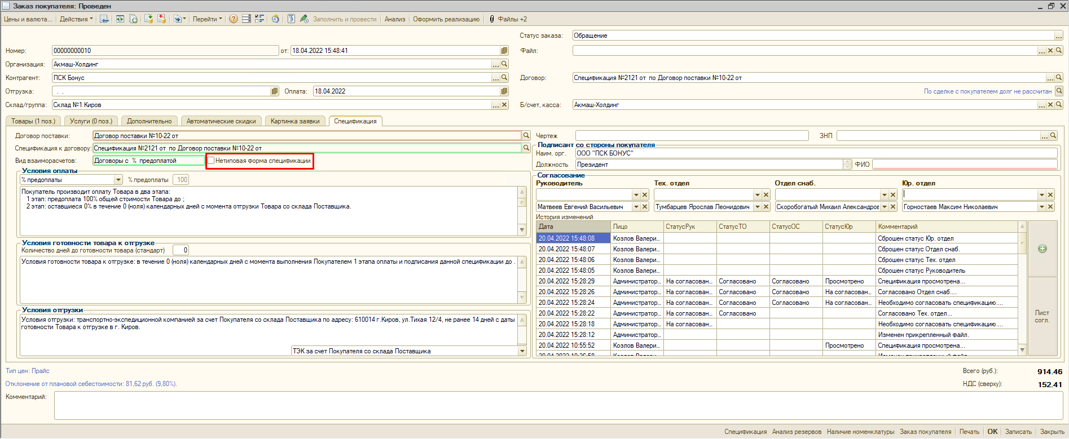
Task: Expand the empty Руководитель status dropdown
Action: point(636,194)
